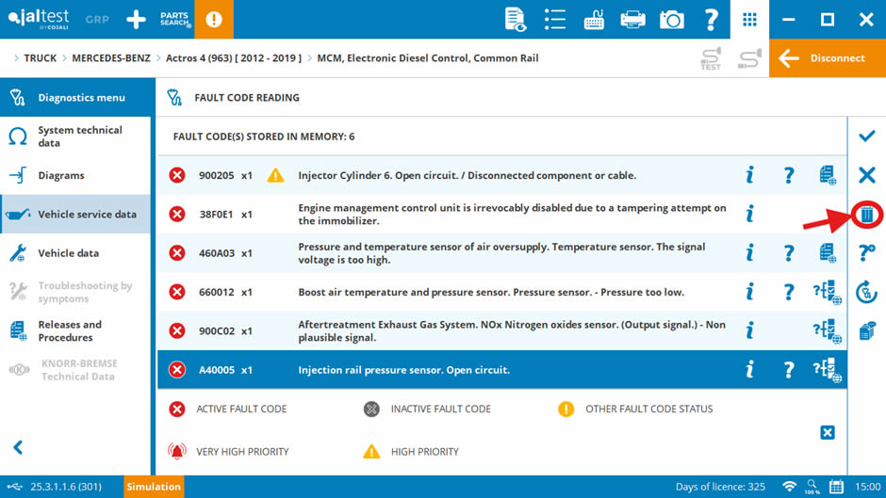
Task: Open Releases and Procedures
Action: point(75,330)
